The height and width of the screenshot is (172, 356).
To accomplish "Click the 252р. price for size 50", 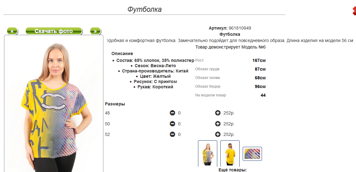I will [229, 124].
